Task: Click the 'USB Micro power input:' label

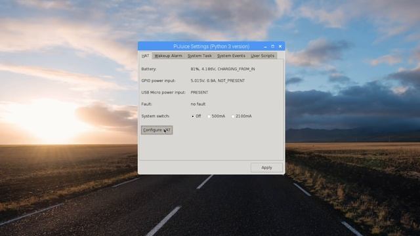Action: pyautogui.click(x=163, y=92)
